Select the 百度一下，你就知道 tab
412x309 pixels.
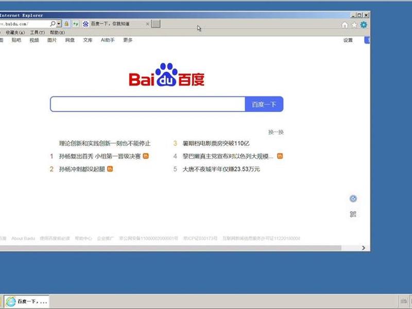[x=115, y=24]
